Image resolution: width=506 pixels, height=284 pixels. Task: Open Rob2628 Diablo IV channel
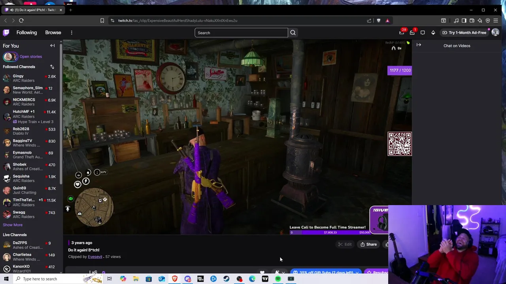point(30,131)
